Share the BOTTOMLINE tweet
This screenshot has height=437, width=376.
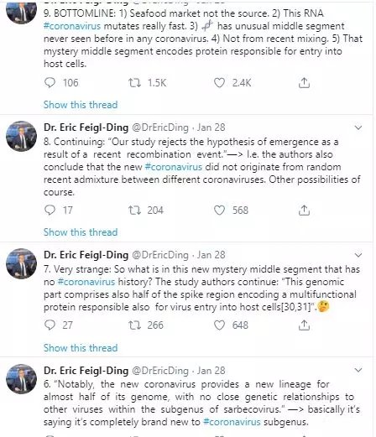coord(304,83)
